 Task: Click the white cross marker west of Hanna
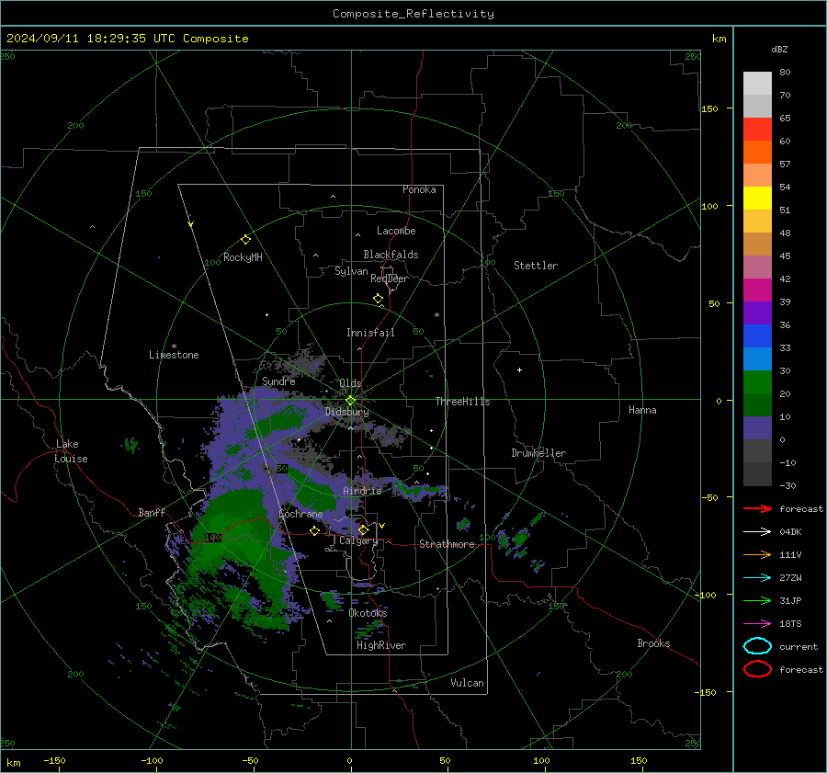(519, 369)
